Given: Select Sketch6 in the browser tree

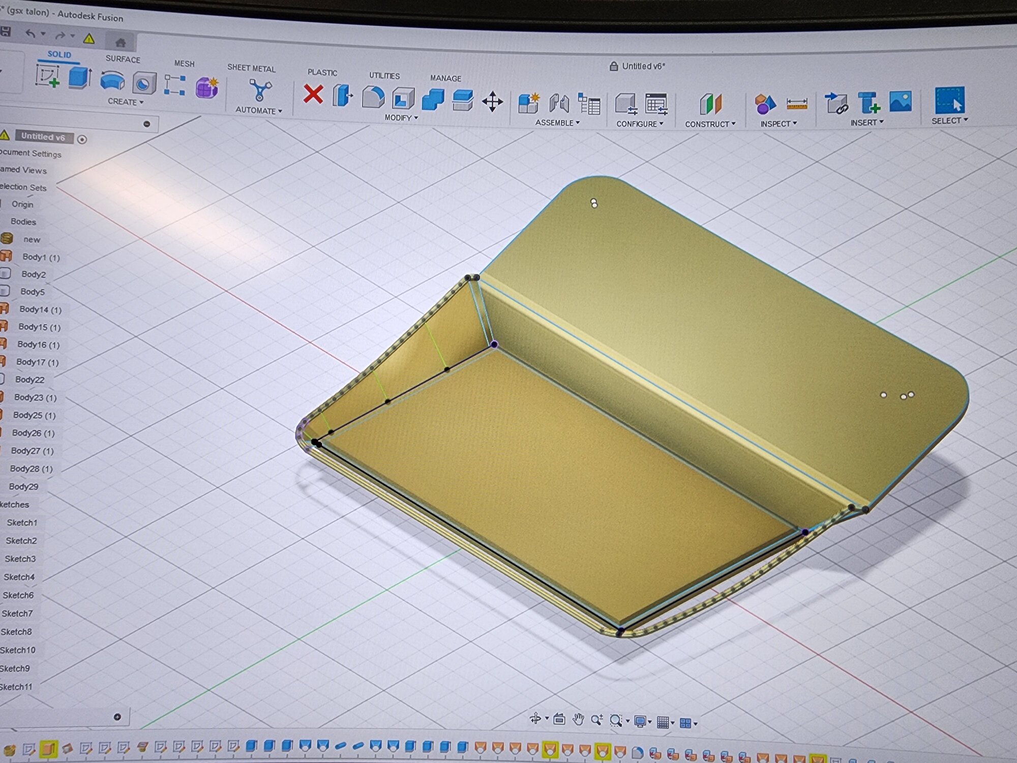Looking at the screenshot, I should [x=18, y=595].
